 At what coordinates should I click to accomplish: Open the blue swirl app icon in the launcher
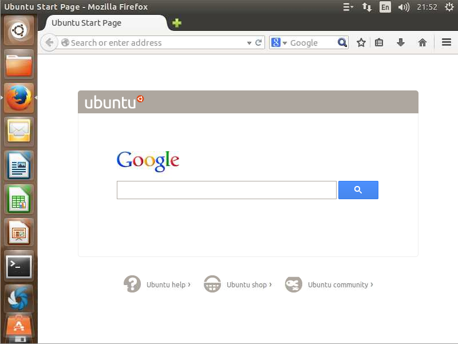tap(19, 299)
